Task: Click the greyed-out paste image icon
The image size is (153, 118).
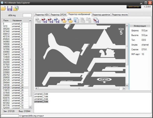Action: 89,20
